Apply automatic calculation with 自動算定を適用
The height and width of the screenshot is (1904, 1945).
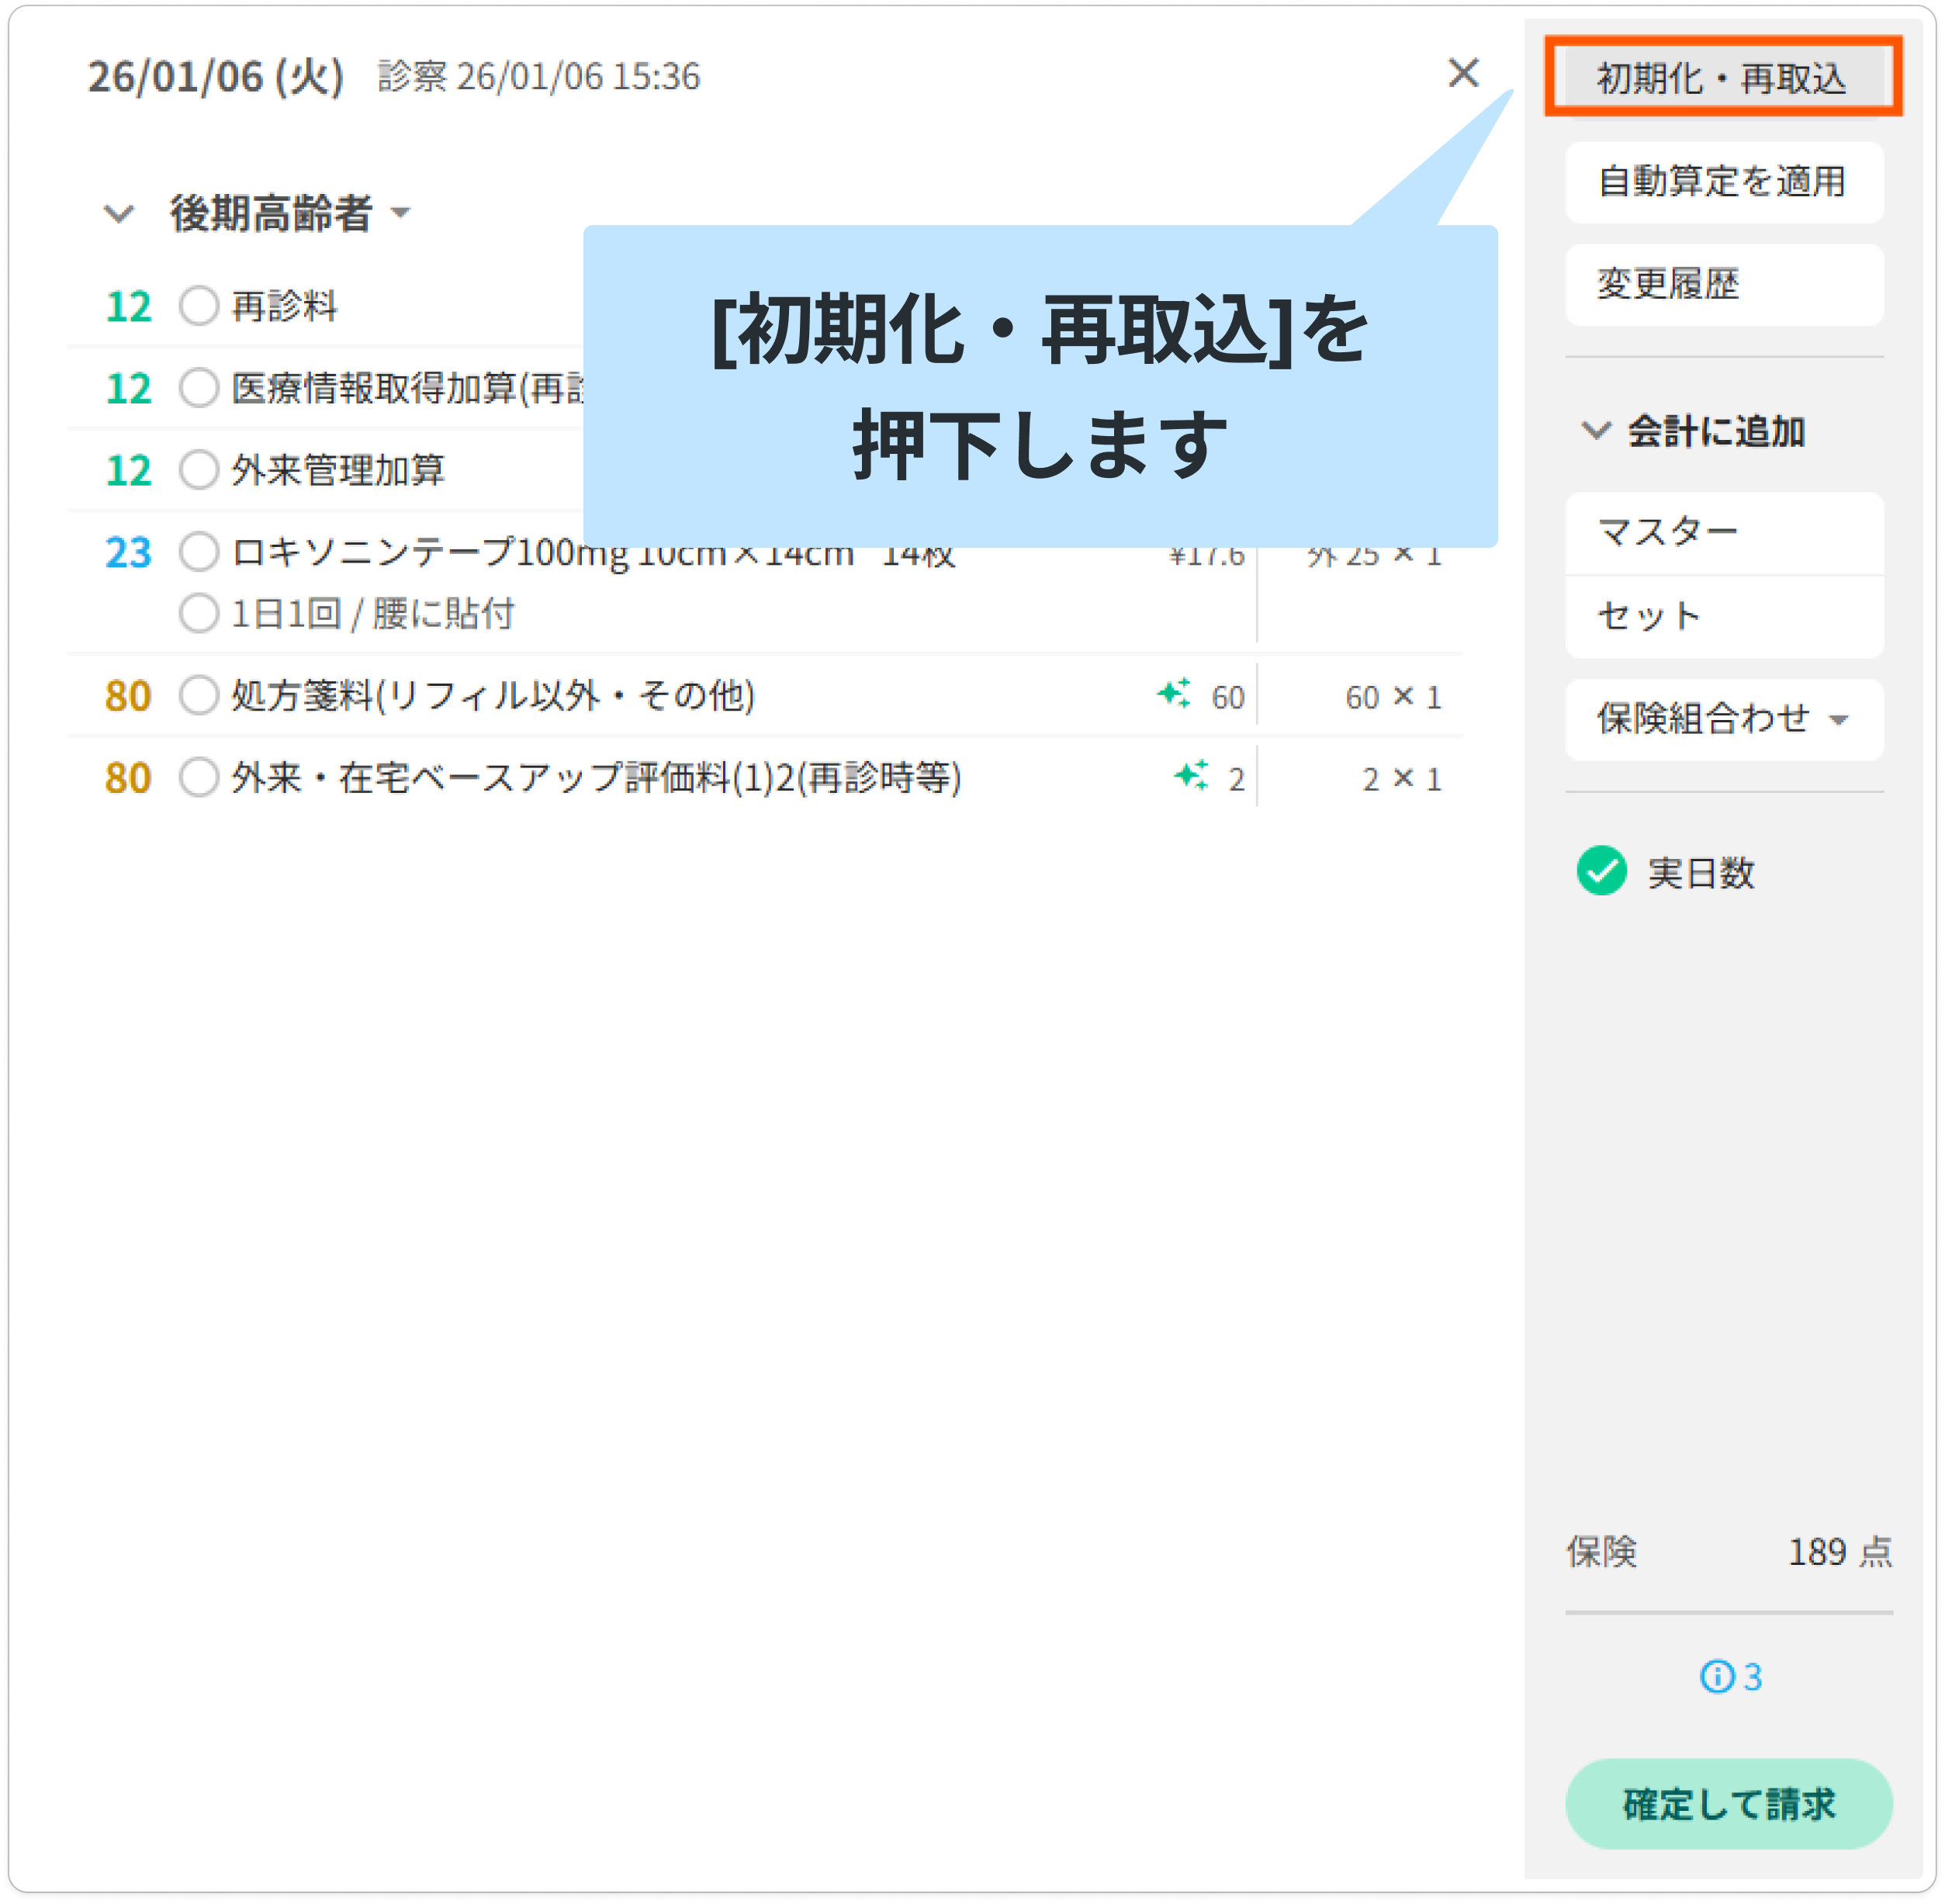tap(1722, 182)
